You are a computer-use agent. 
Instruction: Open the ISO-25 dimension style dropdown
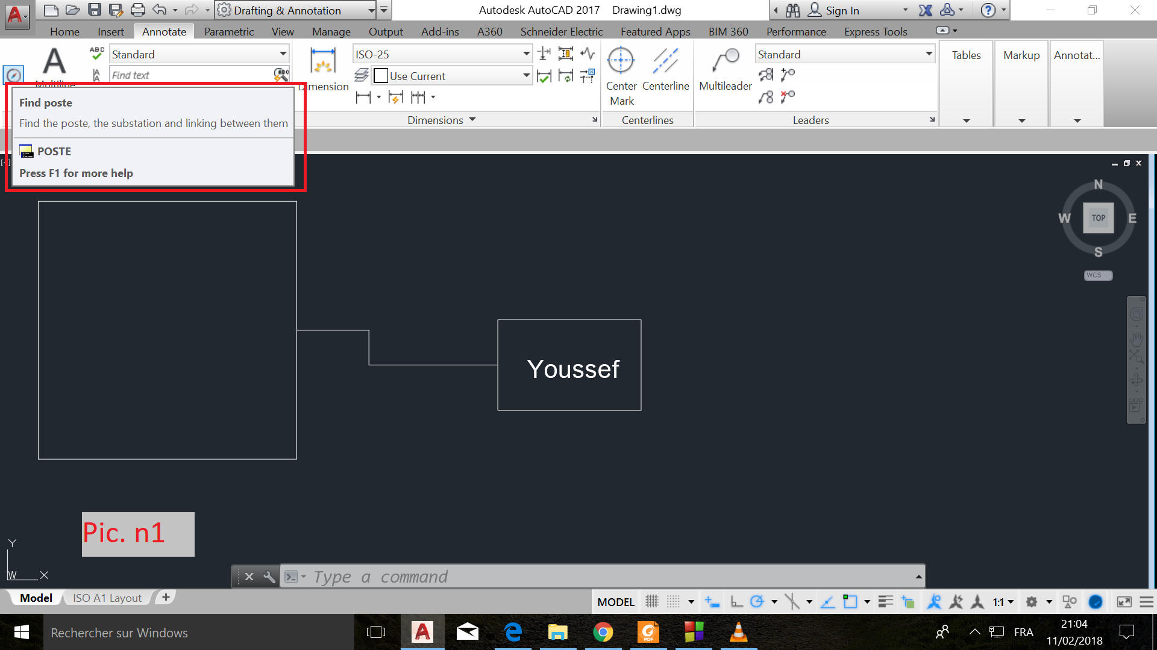tap(526, 54)
